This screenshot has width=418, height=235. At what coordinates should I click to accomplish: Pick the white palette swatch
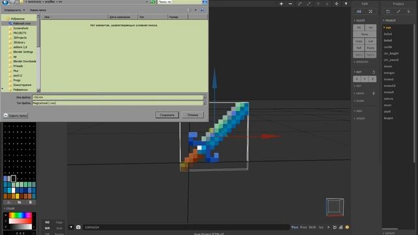pyautogui.click(x=13, y=191)
